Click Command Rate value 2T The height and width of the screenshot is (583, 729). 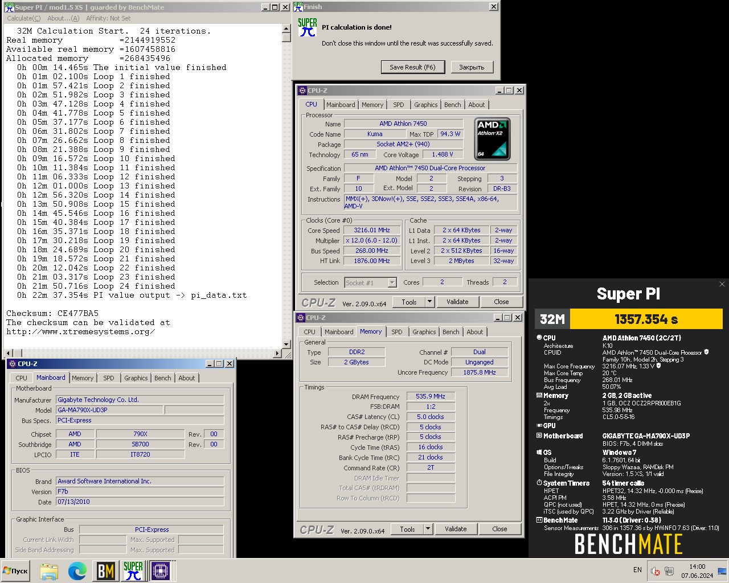tap(431, 467)
